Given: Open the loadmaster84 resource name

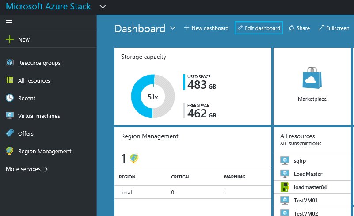Looking at the screenshot, I should coord(310,187).
